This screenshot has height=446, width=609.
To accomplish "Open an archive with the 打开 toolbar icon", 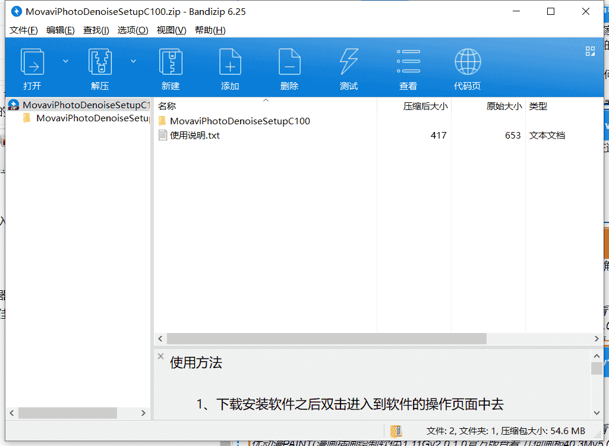I will coord(32,69).
